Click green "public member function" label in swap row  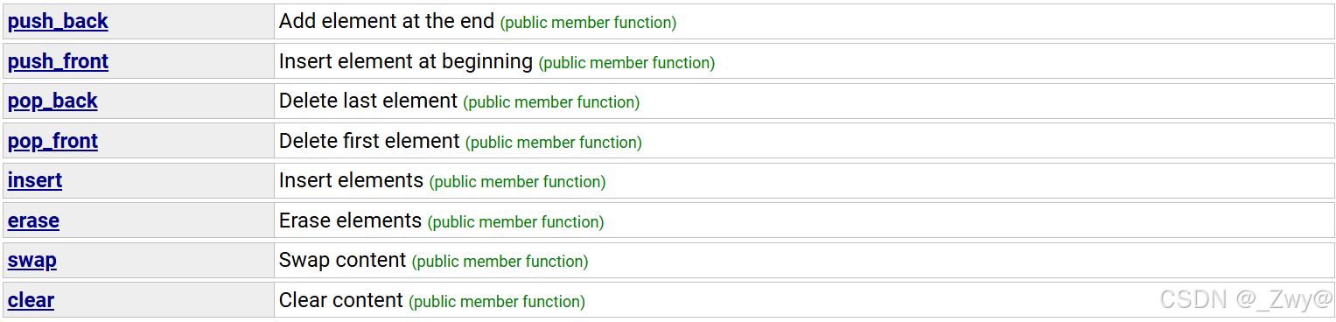pos(500,262)
